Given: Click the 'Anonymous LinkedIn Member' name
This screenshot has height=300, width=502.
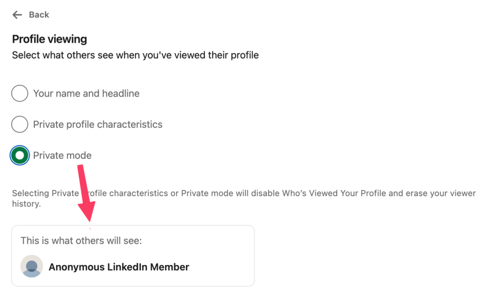Looking at the screenshot, I should (119, 267).
